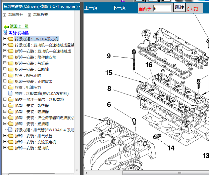Click folder icon of 拆卸—安装：起动机

tap(11, 148)
